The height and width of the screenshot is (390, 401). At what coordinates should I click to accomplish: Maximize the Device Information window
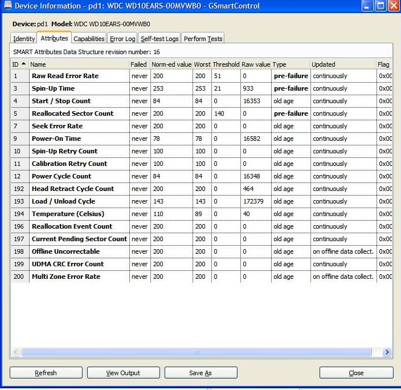pyautogui.click(x=380, y=6)
